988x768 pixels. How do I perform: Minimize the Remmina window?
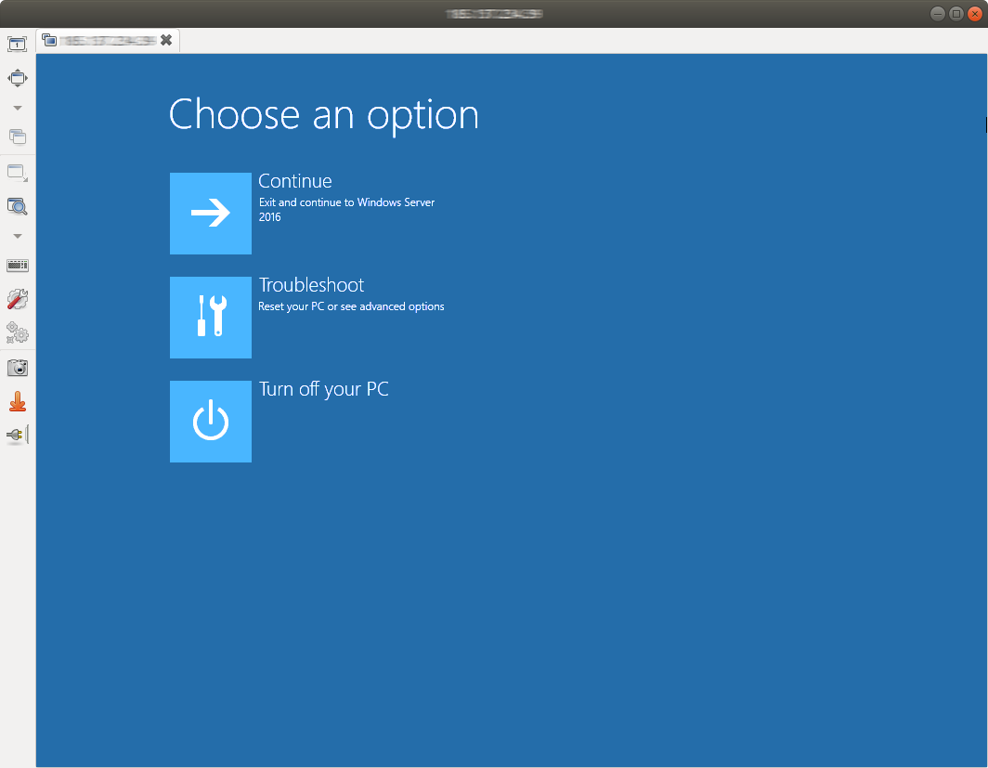(938, 14)
